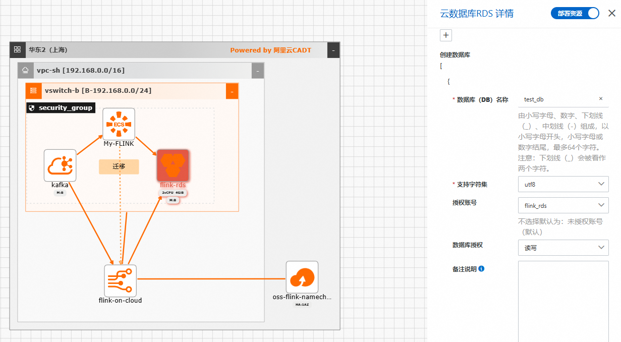The image size is (621, 342).
Task: Click the vswitch-b header icon
Action: click(x=33, y=91)
